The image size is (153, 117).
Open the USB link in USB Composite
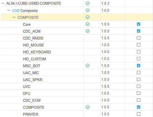tap(16, 11)
